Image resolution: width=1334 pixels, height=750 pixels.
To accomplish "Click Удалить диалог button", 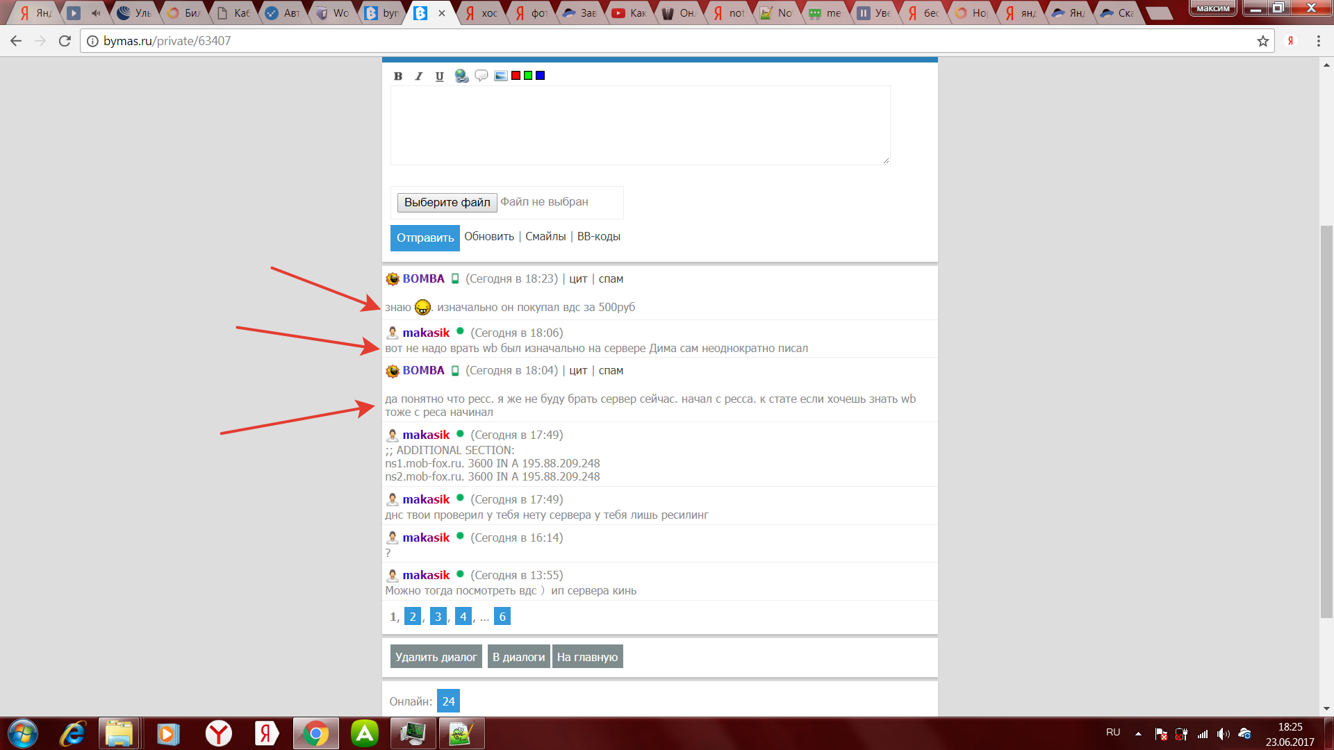I will [x=436, y=657].
